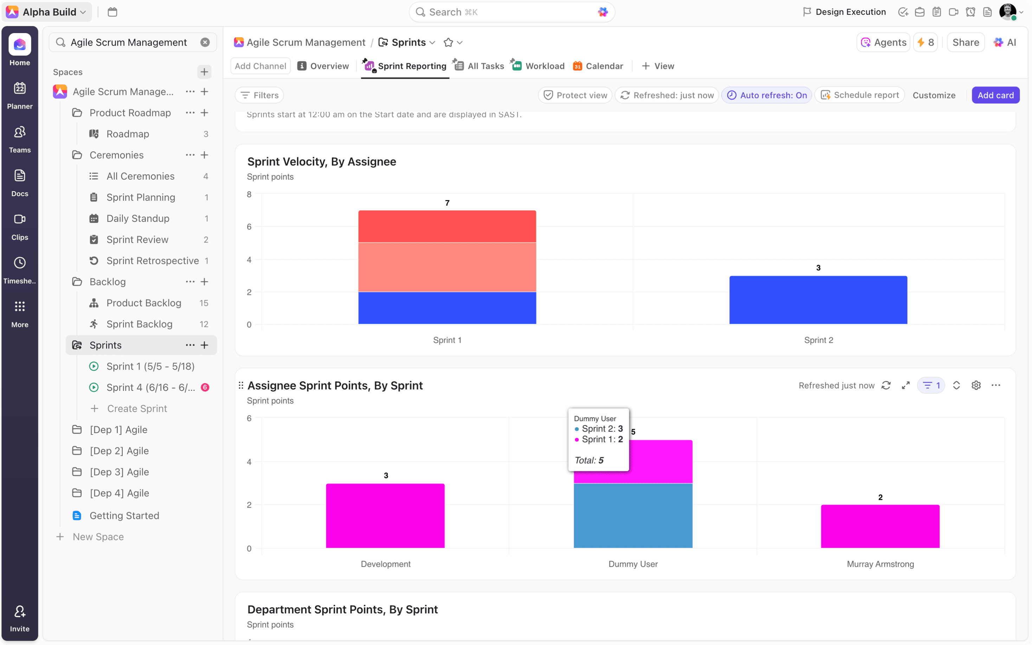Expand Assignee Sprint Points card to fullscreen
1032x645 pixels.
coord(905,385)
